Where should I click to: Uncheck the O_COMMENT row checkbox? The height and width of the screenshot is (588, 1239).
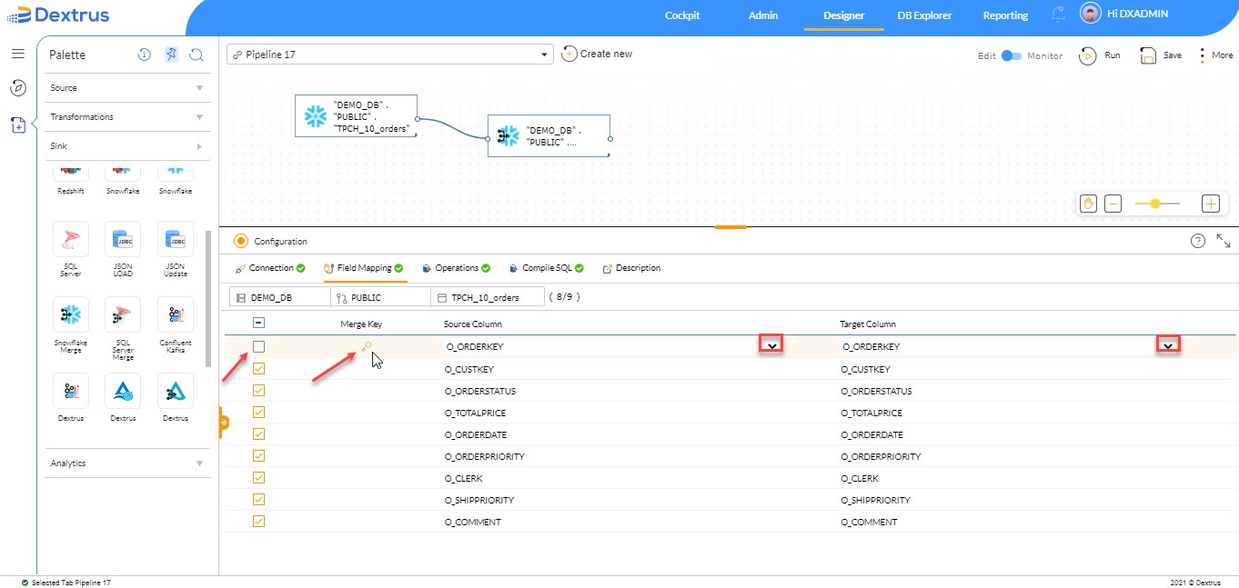259,522
